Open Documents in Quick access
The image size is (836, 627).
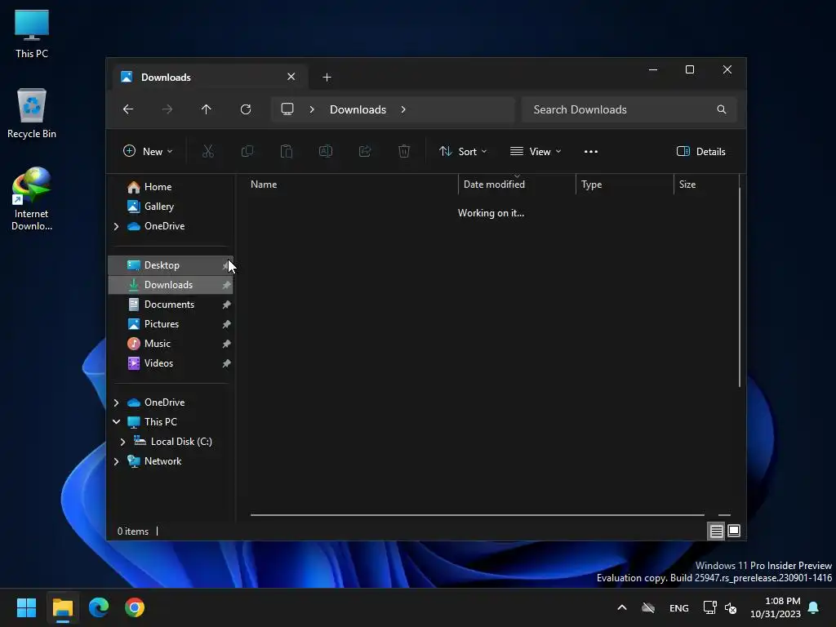tap(169, 305)
